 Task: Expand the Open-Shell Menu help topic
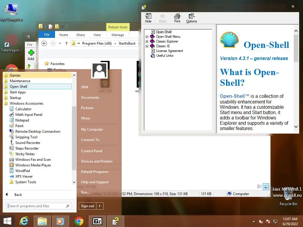pyautogui.click(x=147, y=37)
